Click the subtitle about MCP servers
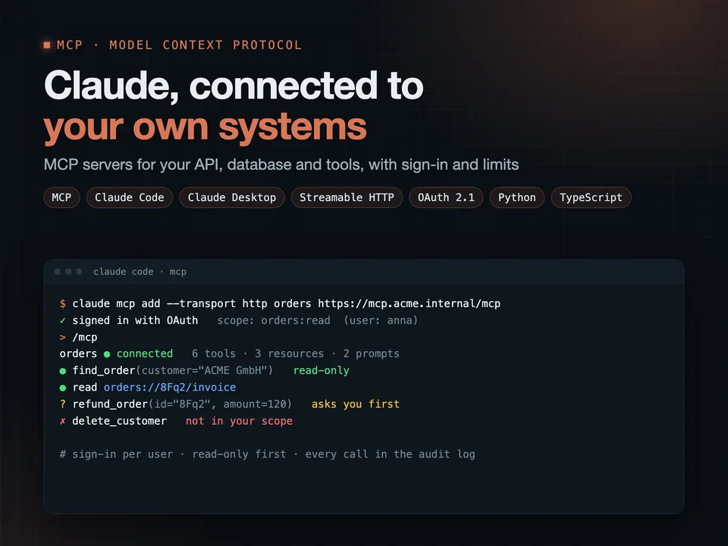This screenshot has height=546, width=728. [x=281, y=165]
